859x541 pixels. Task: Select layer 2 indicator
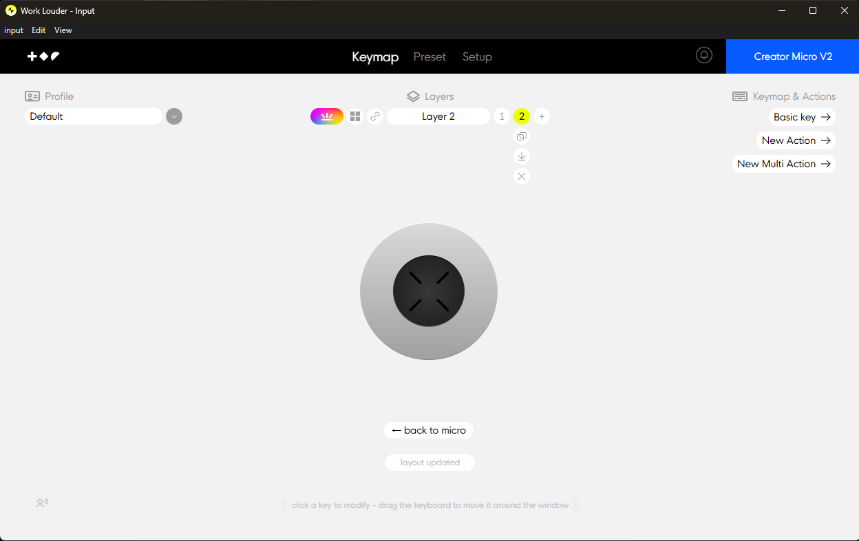click(x=522, y=116)
